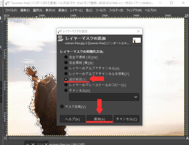
Task: Choose レイヤーのグレースケールのコピー(G) option
Action: coord(95,85)
